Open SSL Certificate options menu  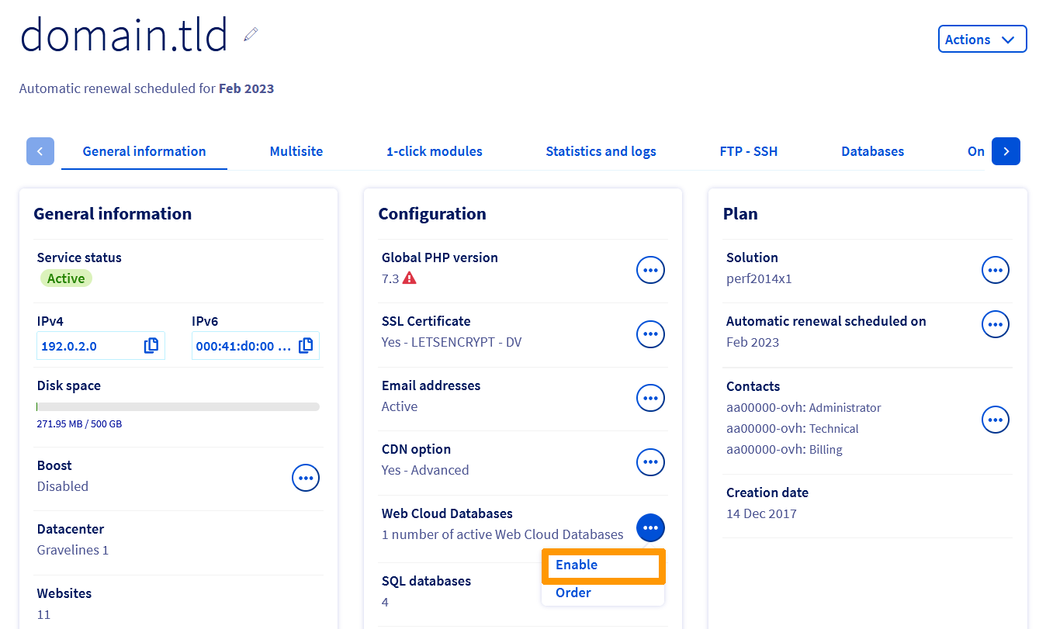pos(650,334)
